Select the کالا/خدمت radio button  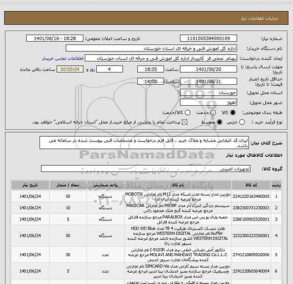click(x=188, y=112)
